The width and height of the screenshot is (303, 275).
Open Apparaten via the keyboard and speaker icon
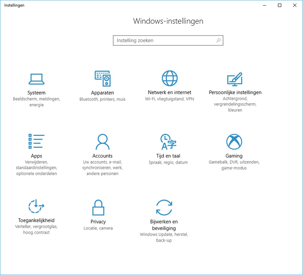(x=102, y=78)
